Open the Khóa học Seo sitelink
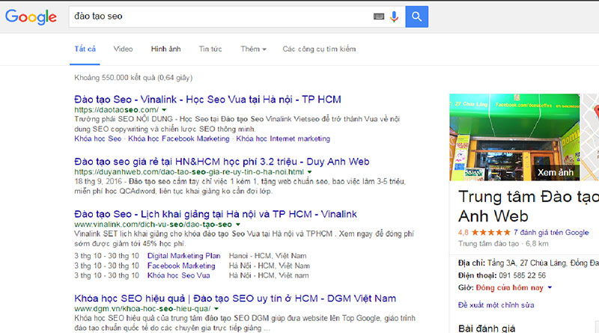 coord(98,138)
